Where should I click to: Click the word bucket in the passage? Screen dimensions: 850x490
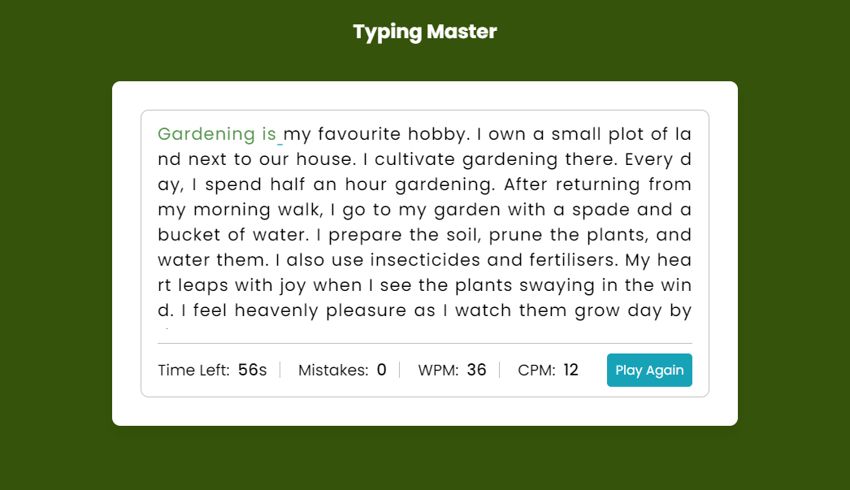[184, 235]
